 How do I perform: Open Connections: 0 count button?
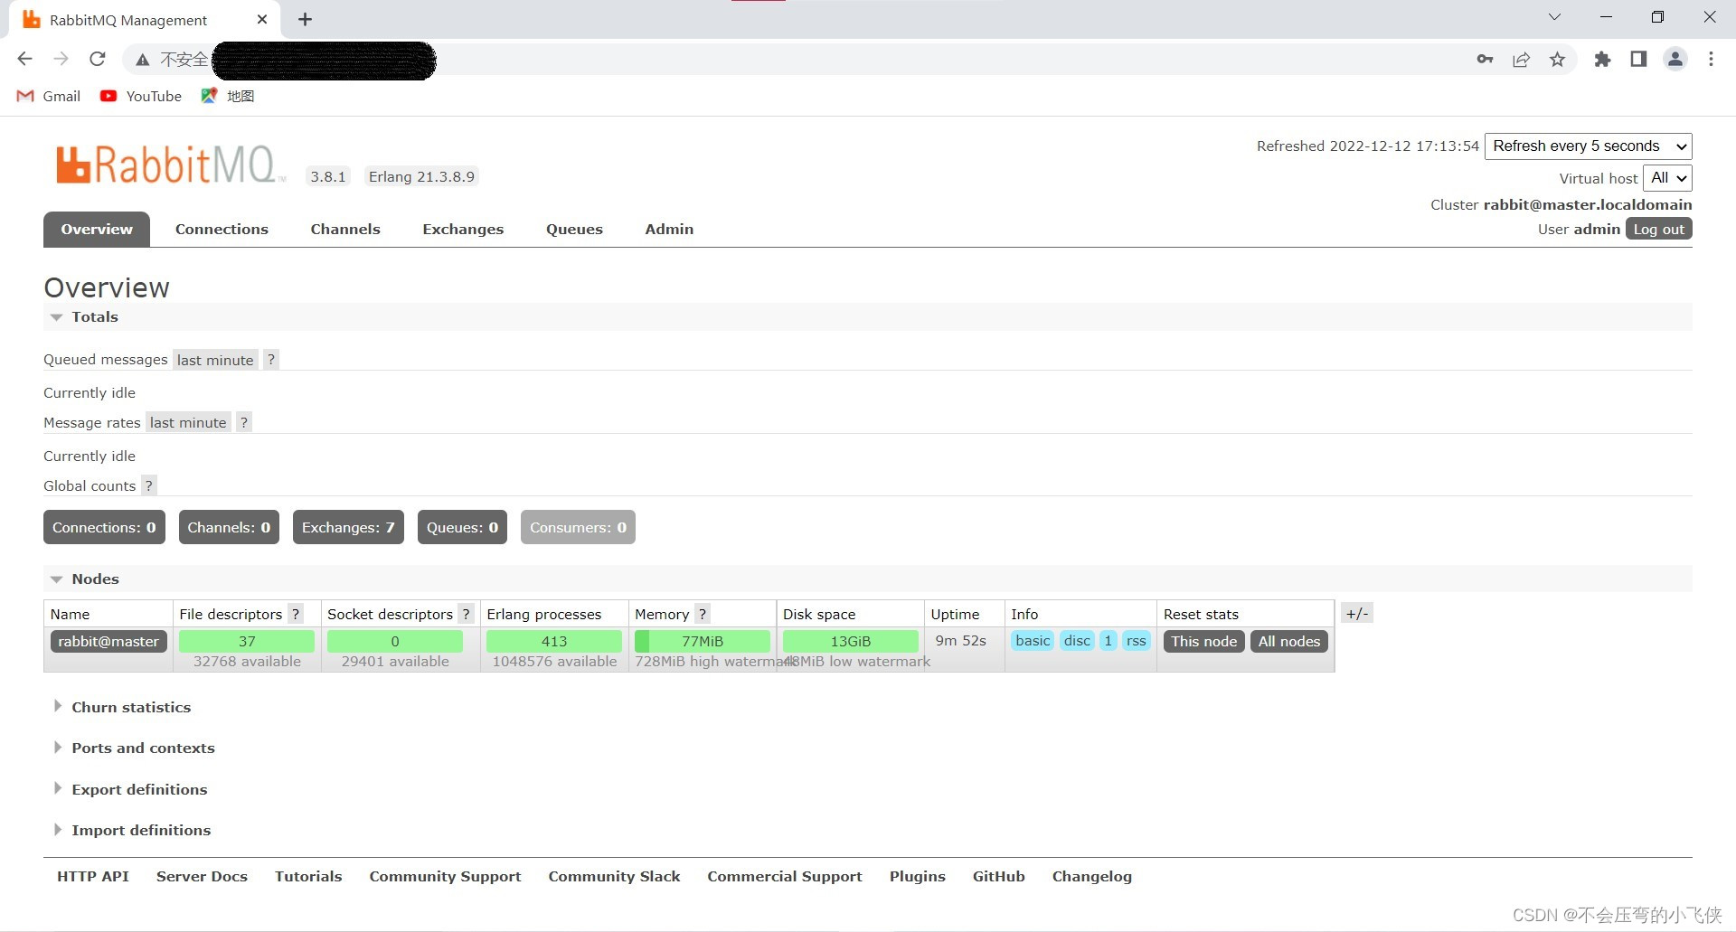tap(104, 527)
